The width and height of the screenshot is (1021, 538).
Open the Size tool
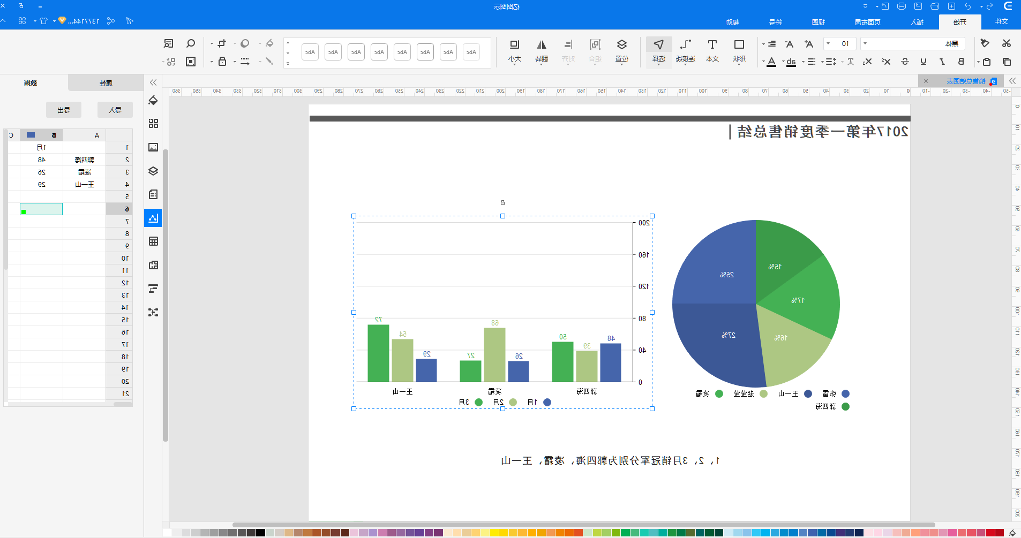tap(515, 51)
